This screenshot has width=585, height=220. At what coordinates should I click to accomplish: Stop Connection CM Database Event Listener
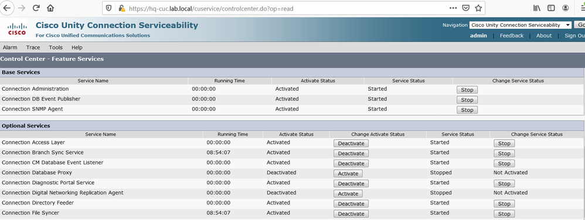coord(504,163)
